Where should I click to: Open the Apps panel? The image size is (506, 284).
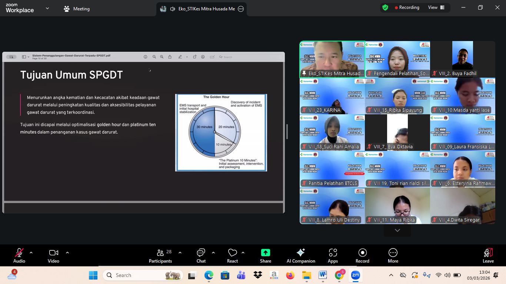333,256
